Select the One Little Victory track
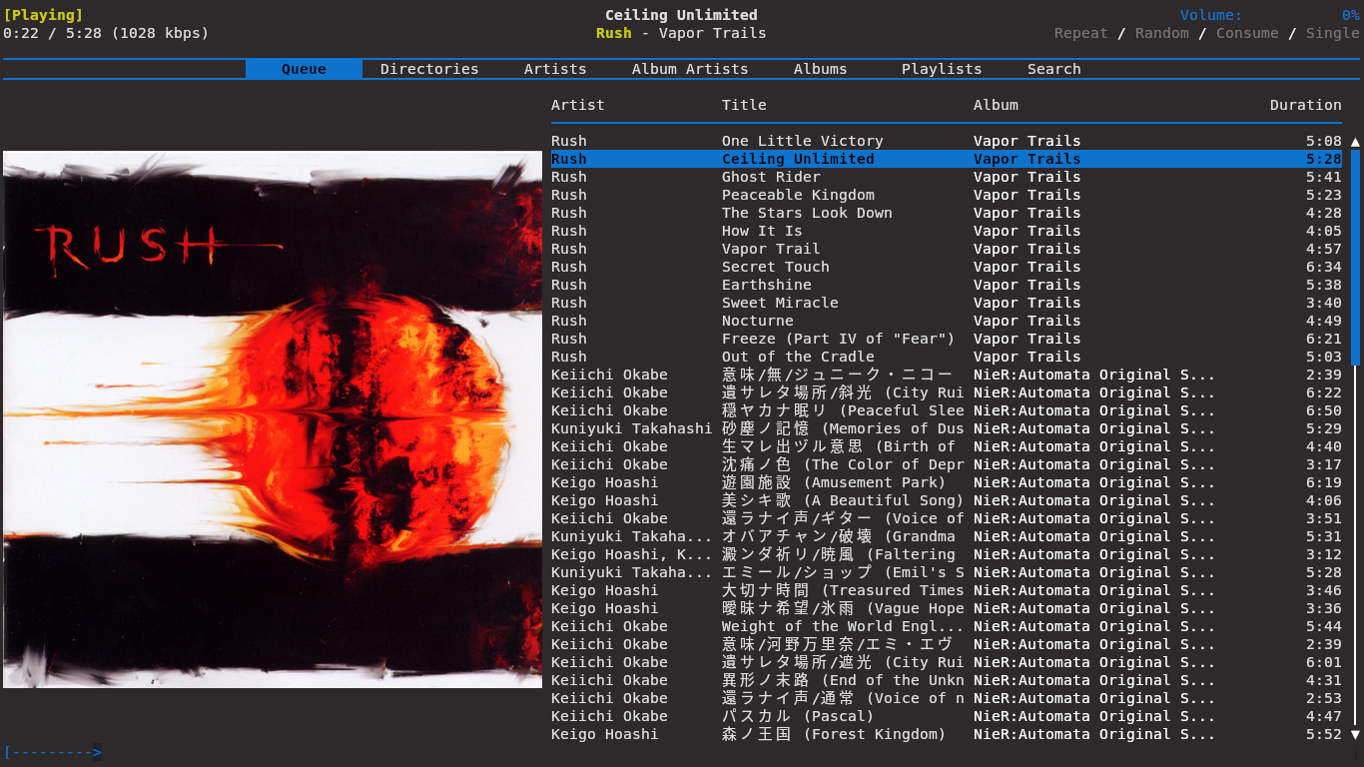This screenshot has width=1364, height=767. coord(947,141)
